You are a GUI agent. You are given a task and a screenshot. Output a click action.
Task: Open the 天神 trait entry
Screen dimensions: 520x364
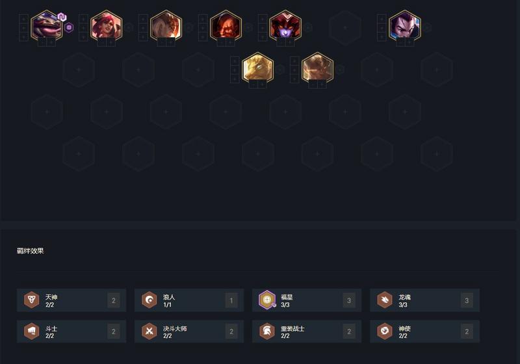click(71, 300)
